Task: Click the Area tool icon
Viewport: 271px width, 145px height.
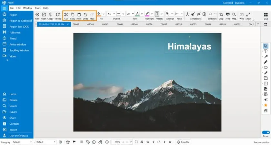Action: click(228, 14)
